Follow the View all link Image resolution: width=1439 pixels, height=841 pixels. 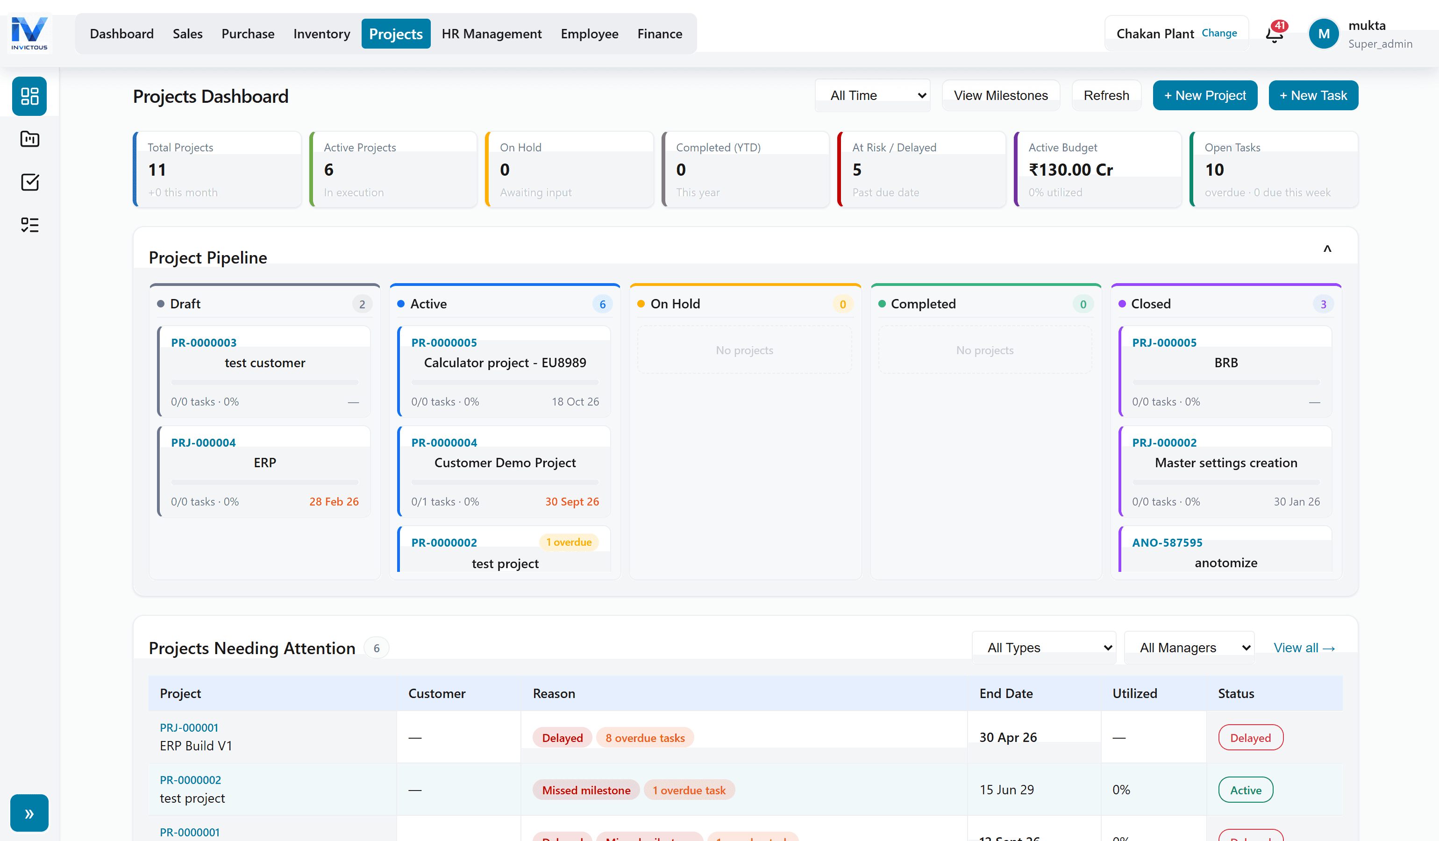1304,648
